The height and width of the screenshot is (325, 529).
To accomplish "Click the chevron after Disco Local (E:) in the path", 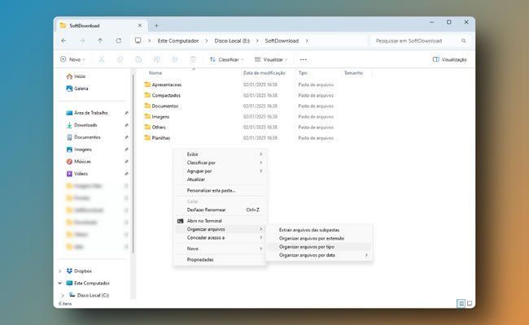I will click(257, 41).
